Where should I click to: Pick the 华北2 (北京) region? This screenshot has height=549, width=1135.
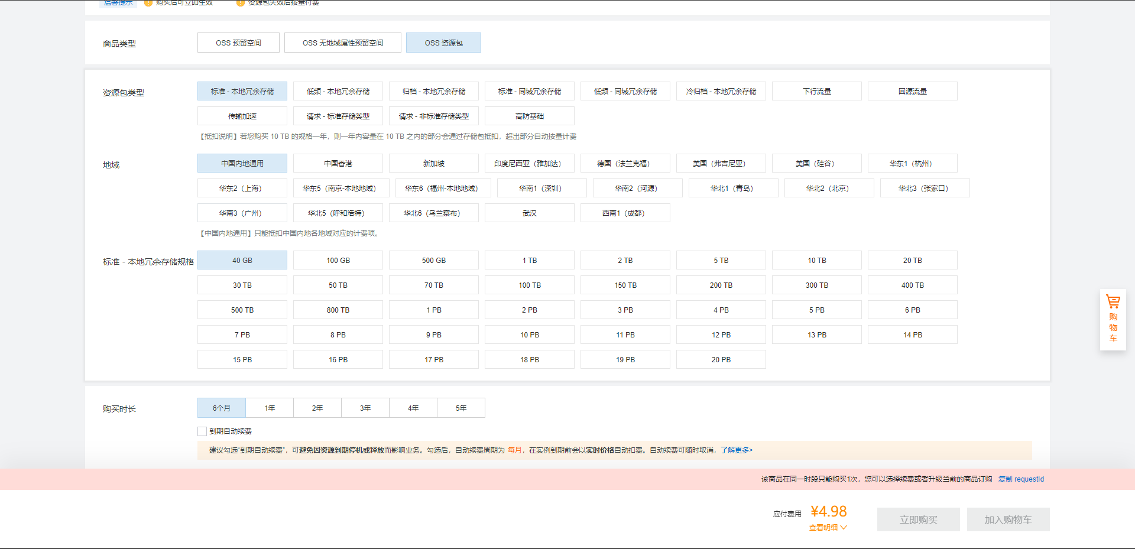(829, 188)
